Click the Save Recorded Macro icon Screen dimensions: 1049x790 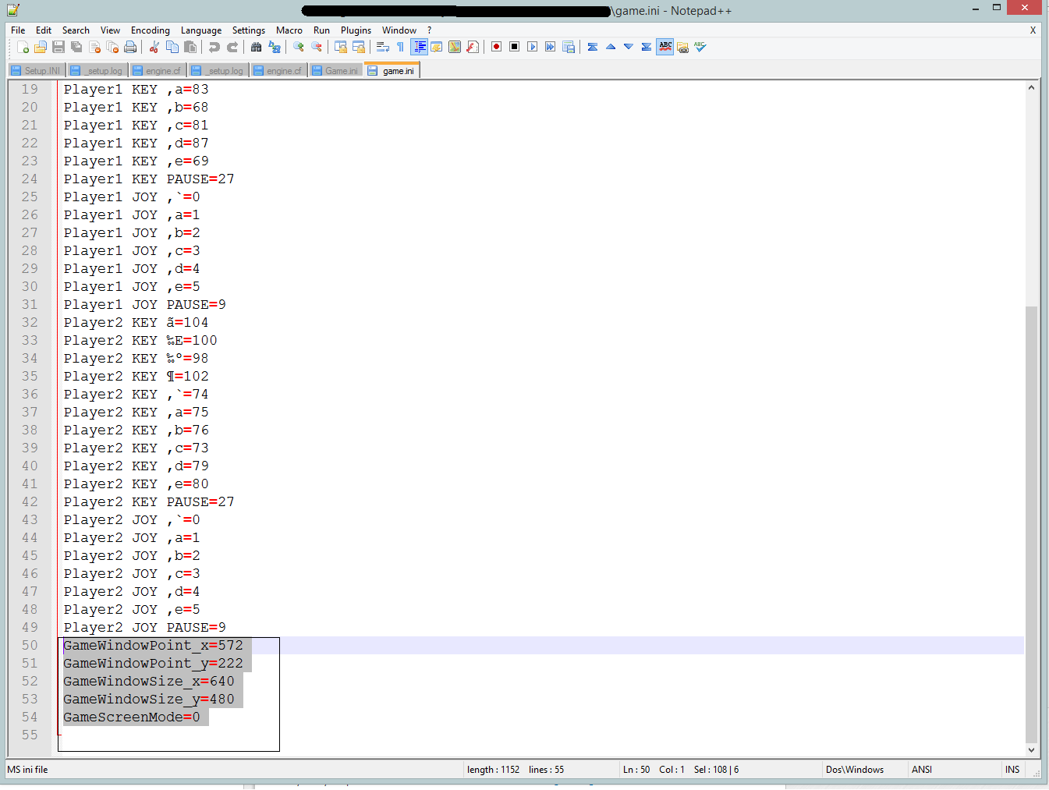[569, 47]
